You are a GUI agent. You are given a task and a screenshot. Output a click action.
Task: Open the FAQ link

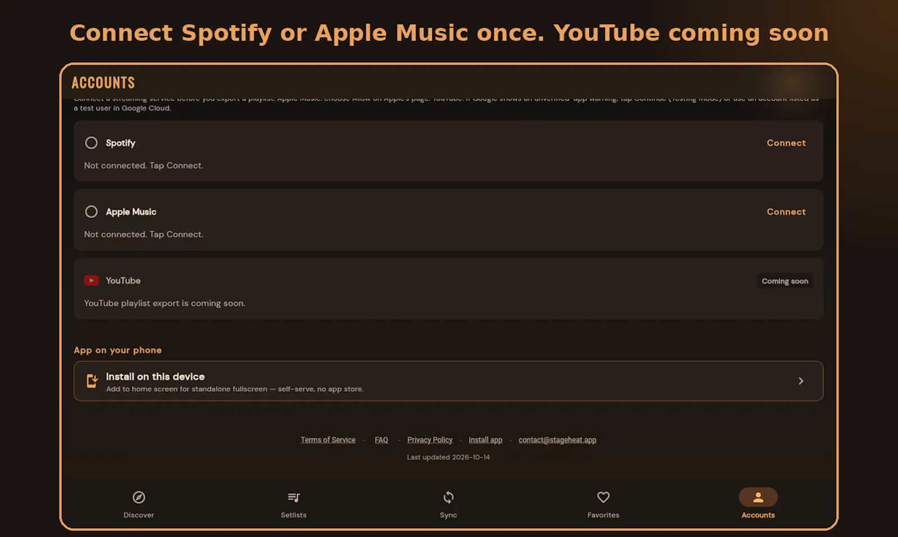382,440
